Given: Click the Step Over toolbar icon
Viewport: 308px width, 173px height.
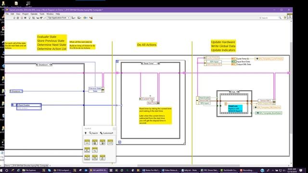Looking at the screenshot, I should (x=41, y=18).
